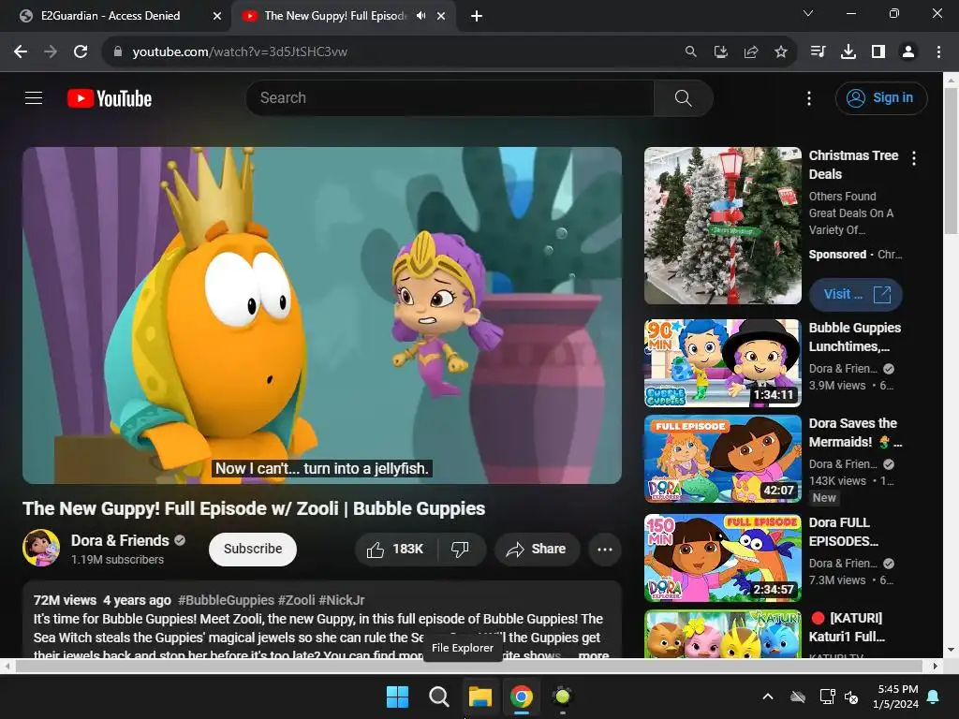This screenshot has height=719, width=959.
Task: Open Dora Saves the Mermaids title
Action: (854, 433)
